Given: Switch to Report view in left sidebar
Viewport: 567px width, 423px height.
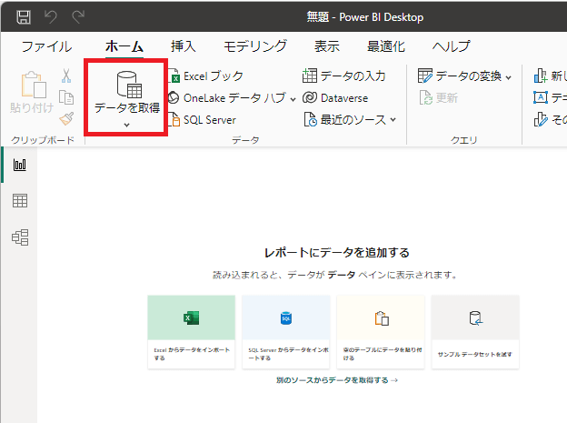Looking at the screenshot, I should point(19,165).
